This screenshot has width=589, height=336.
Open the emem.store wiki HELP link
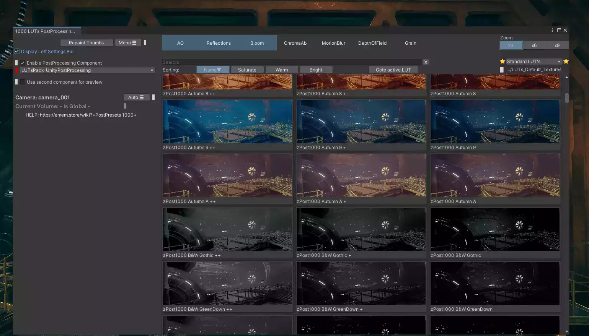(81, 115)
